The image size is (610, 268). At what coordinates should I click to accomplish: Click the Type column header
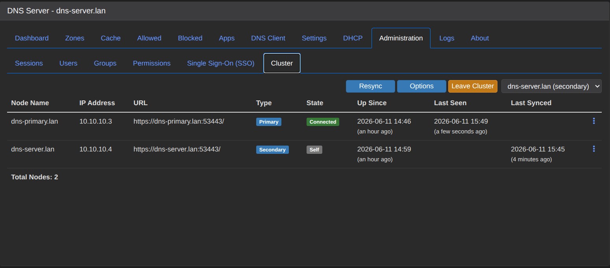(x=264, y=103)
